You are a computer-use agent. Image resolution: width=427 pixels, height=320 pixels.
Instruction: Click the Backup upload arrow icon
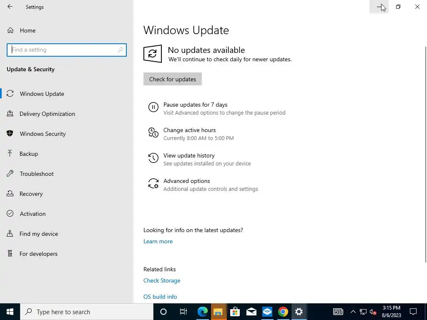click(10, 153)
